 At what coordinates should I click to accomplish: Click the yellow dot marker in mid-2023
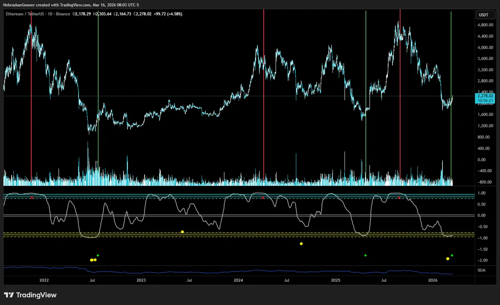click(182, 232)
